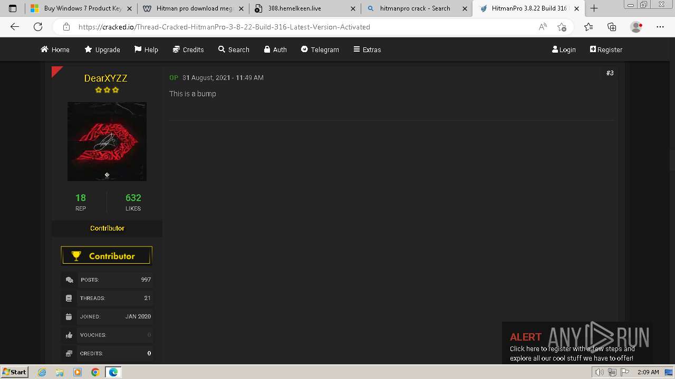
Task: Close the Hitman pro download tab
Action: point(241,8)
